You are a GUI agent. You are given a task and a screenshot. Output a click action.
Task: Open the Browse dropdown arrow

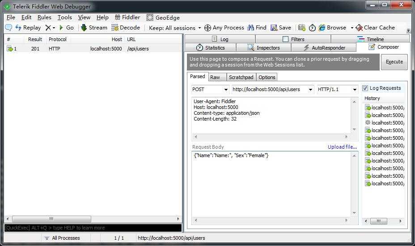pos(352,28)
